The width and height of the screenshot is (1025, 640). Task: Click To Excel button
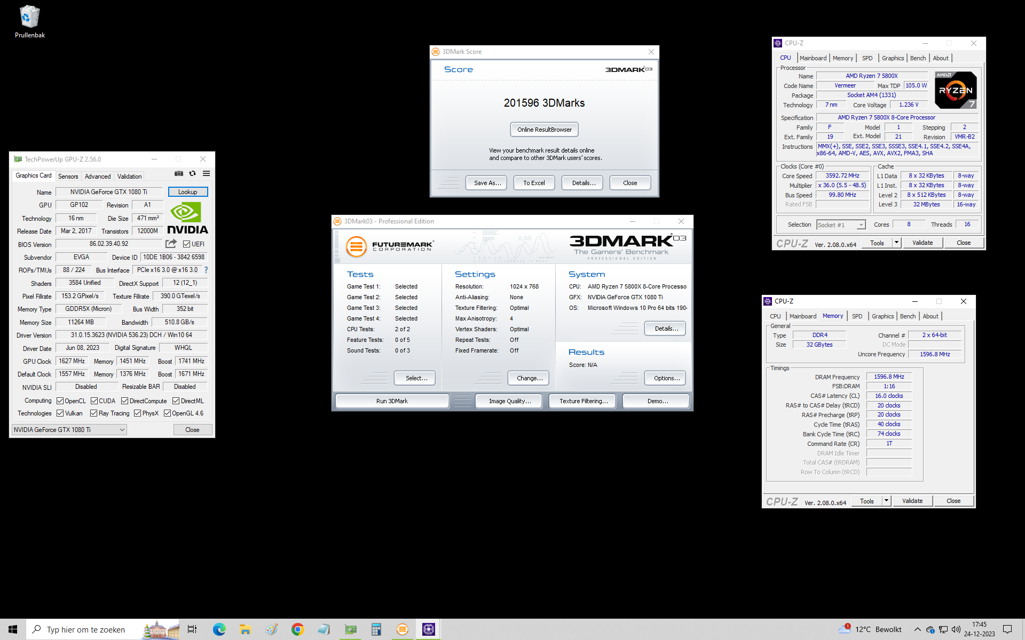pos(534,183)
